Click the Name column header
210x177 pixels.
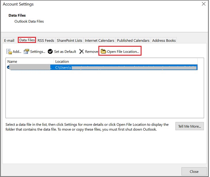pyautogui.click(x=30, y=61)
